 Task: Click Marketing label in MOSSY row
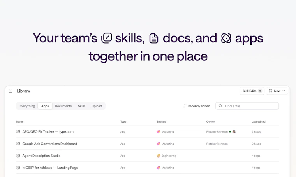(x=167, y=168)
